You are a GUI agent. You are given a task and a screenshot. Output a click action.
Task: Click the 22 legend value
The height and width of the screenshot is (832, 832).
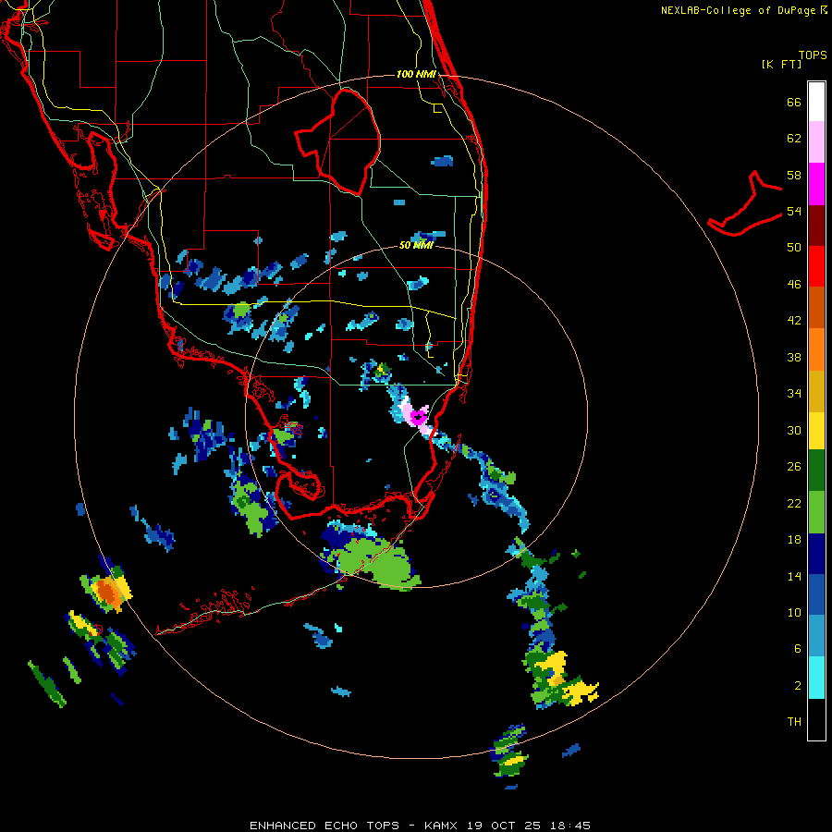coord(794,503)
